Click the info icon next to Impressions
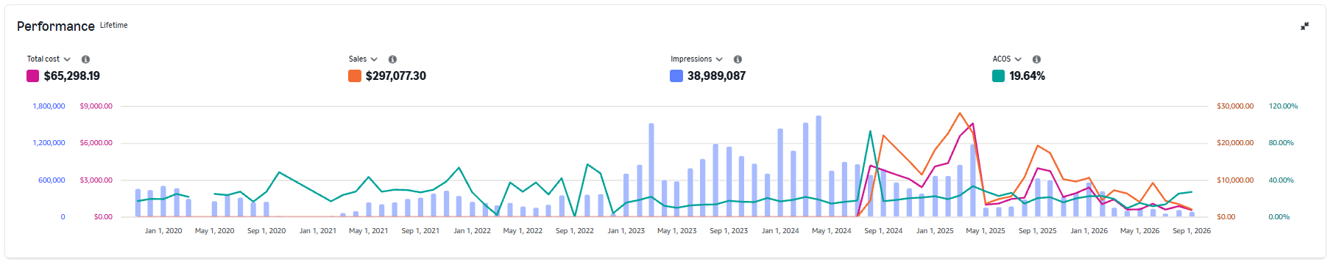The image size is (1333, 264). click(x=738, y=59)
